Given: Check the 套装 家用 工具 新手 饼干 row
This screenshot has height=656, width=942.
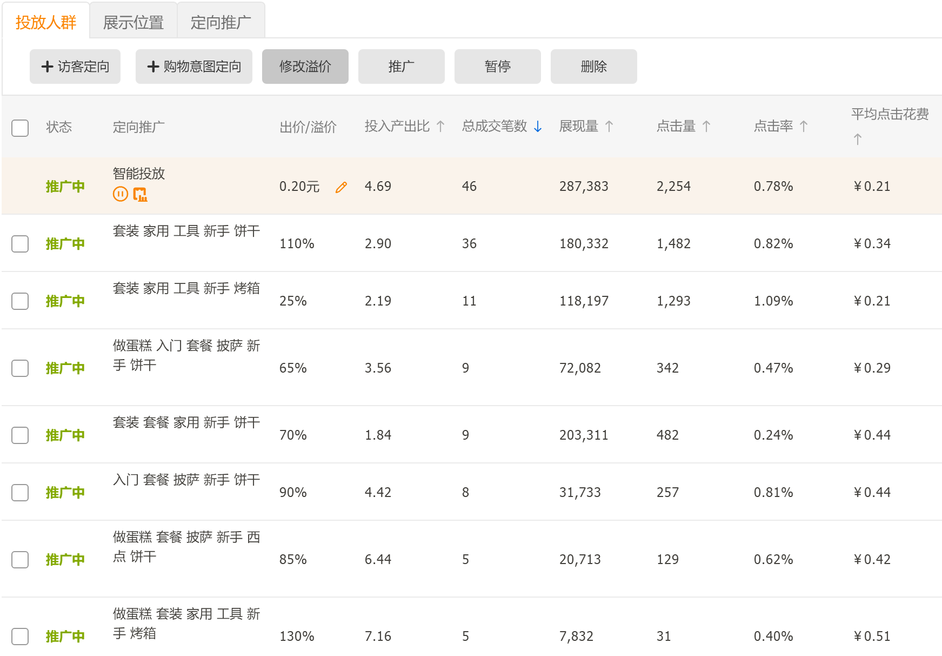Looking at the screenshot, I should pos(20,244).
